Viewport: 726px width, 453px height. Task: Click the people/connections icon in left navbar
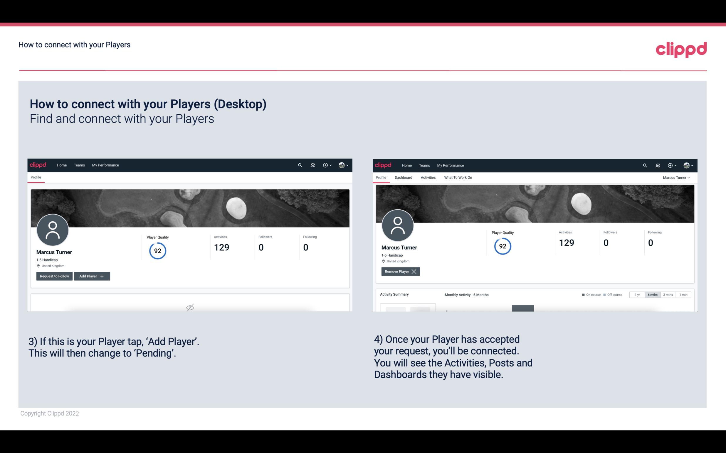(312, 165)
